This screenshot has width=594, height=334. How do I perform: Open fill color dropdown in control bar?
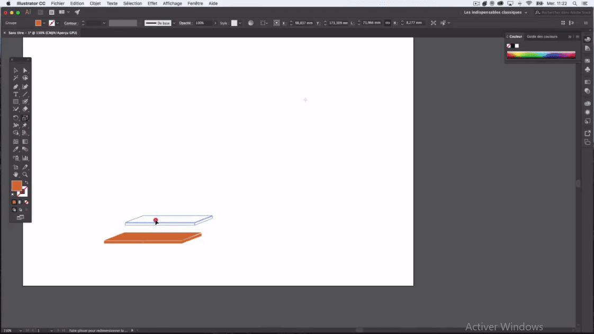44,23
